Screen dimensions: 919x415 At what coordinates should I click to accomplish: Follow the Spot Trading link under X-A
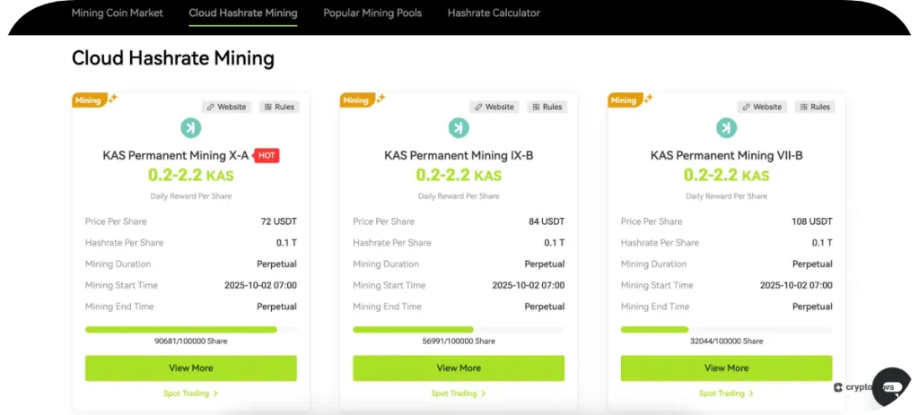pyautogui.click(x=190, y=393)
